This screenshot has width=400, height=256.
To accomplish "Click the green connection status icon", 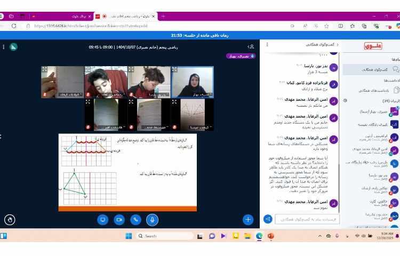I will click(x=13, y=47).
